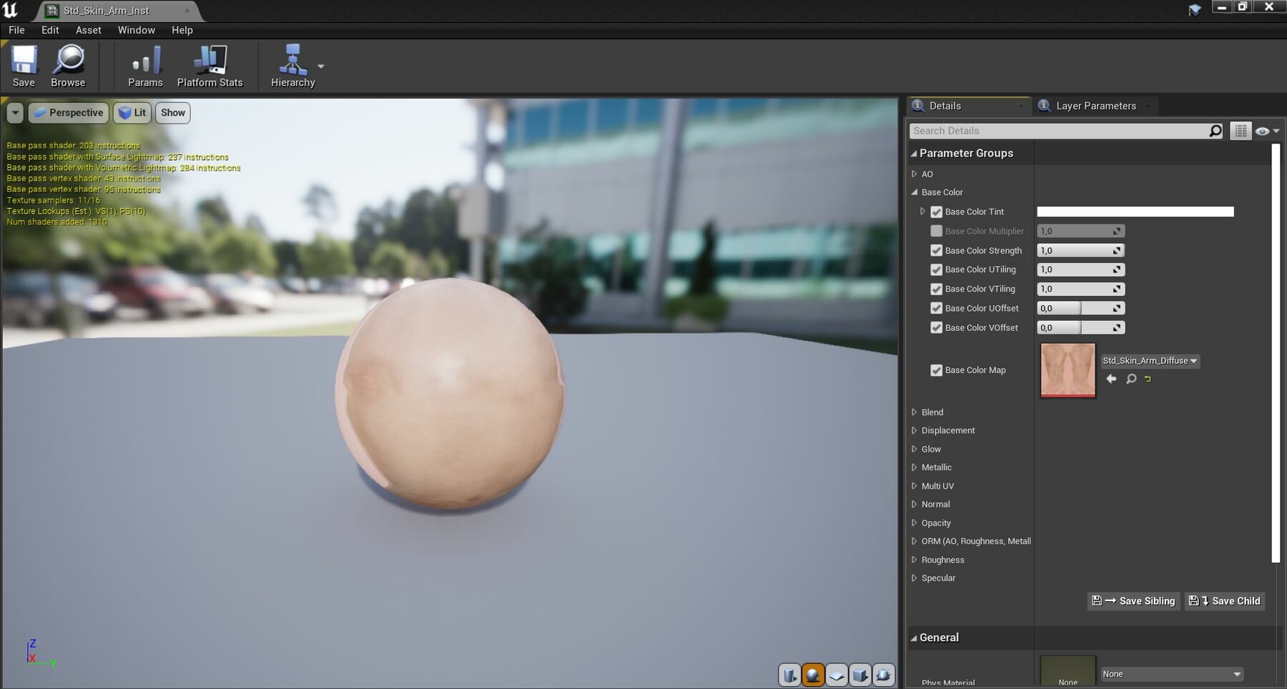Switch preview mesh to cube
This screenshot has width=1287, height=689.
click(x=860, y=674)
